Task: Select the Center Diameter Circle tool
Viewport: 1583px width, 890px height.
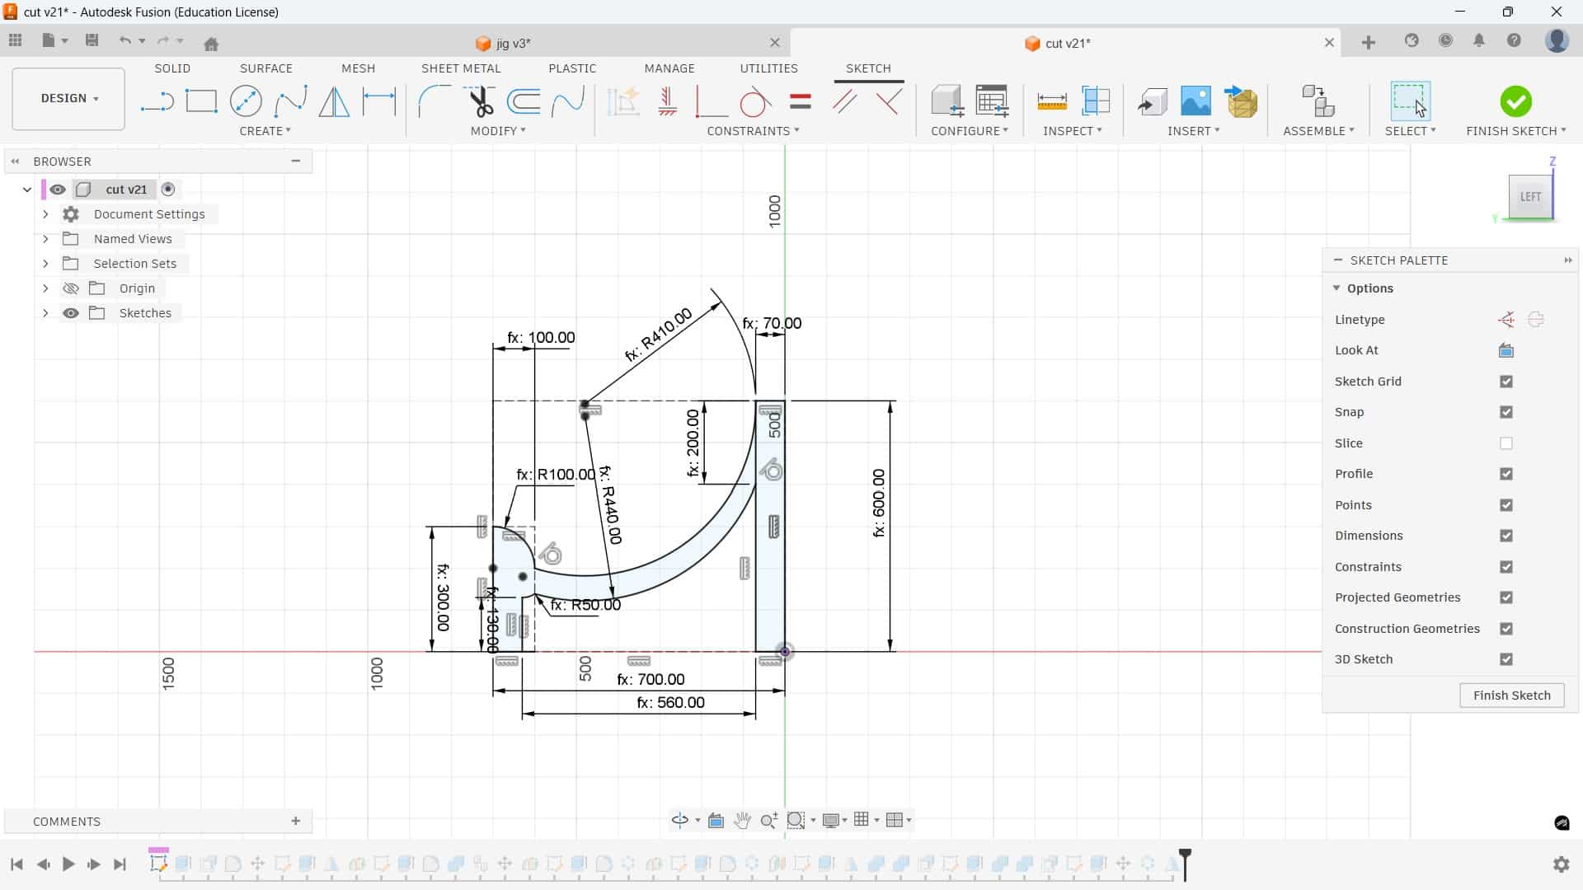Action: click(x=246, y=102)
